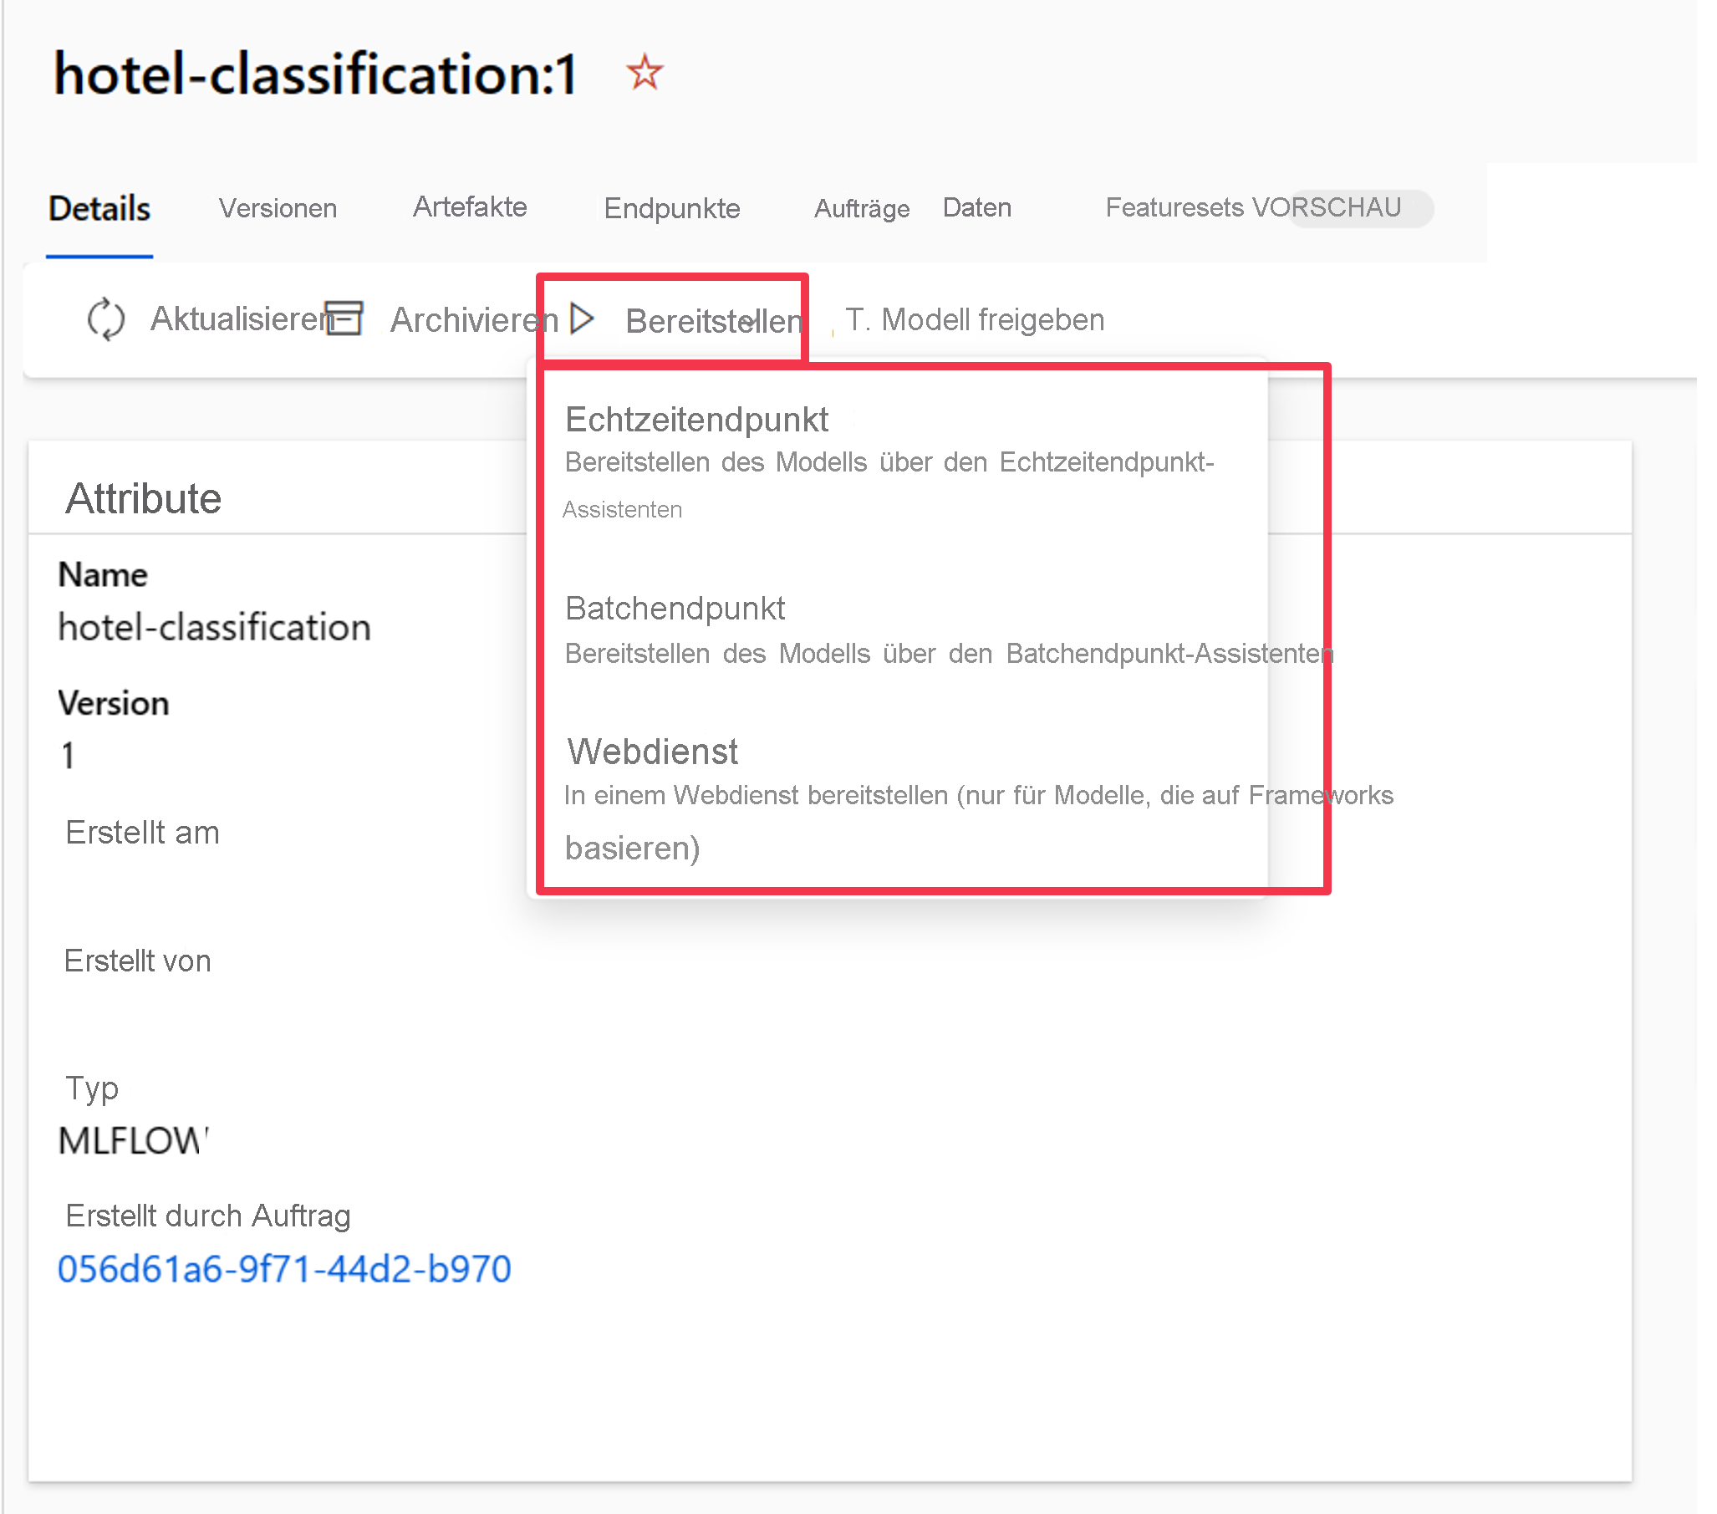Screen dimensions: 1717x1514
Task: Click the Aktualisieren refresh icon
Action: 104,320
